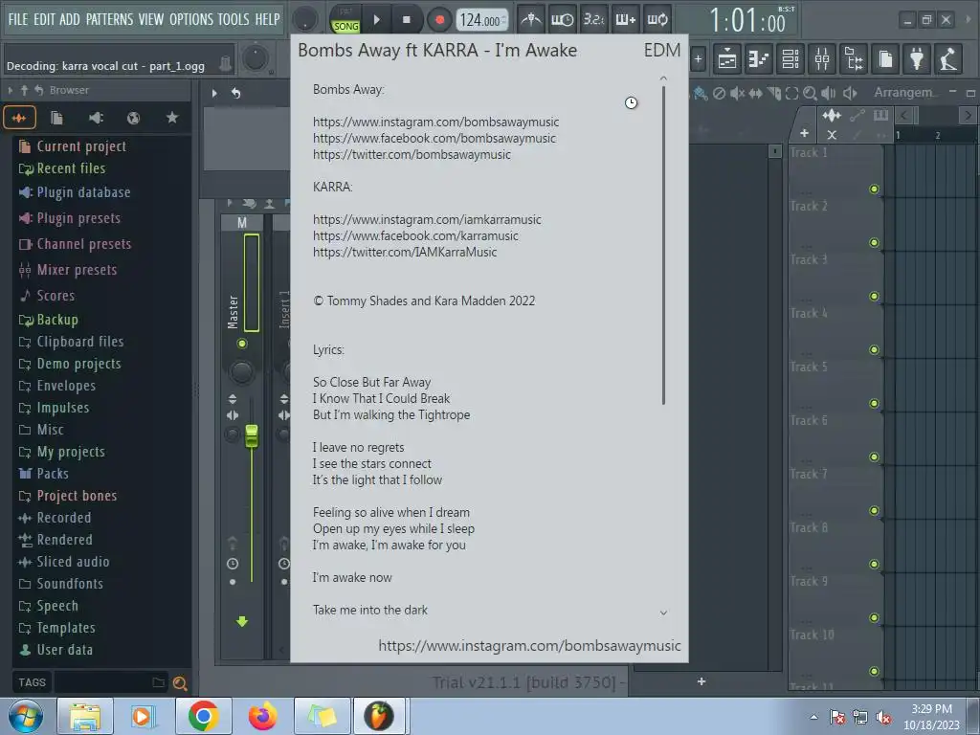Open the OPTIONS menu
Image resolution: width=980 pixels, height=735 pixels.
[x=190, y=19]
